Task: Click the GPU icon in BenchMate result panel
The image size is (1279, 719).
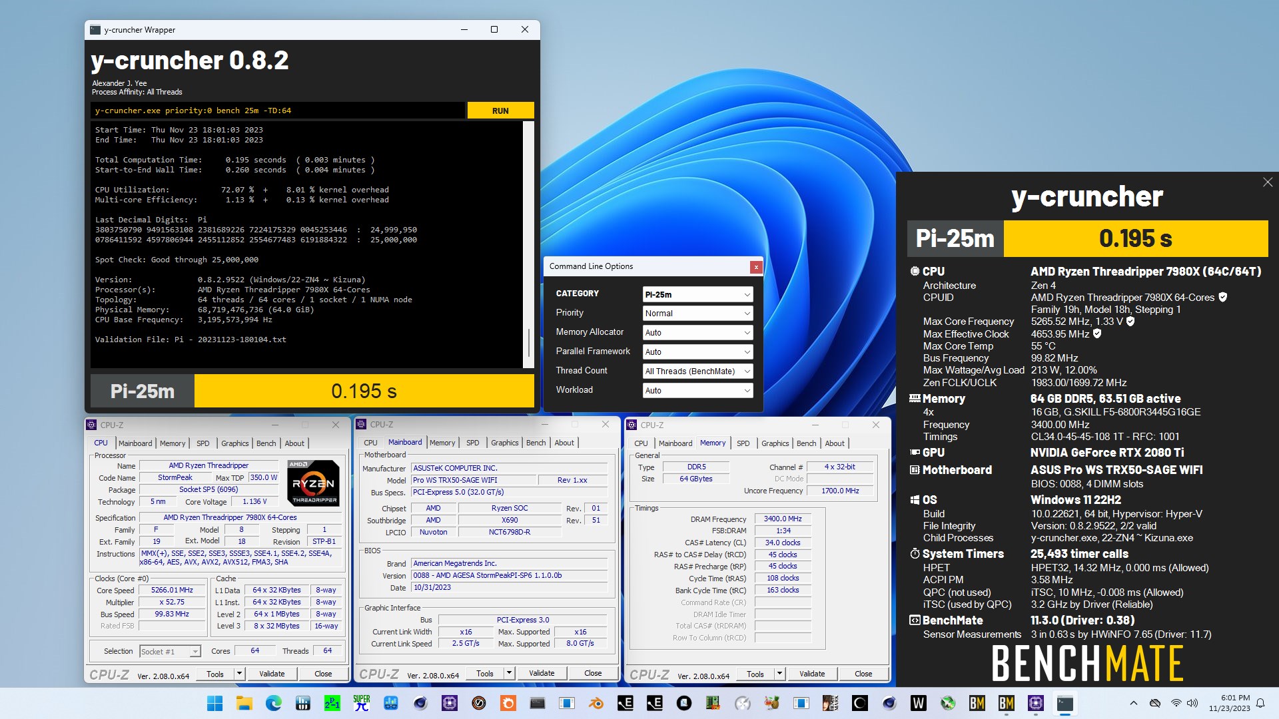Action: click(915, 453)
